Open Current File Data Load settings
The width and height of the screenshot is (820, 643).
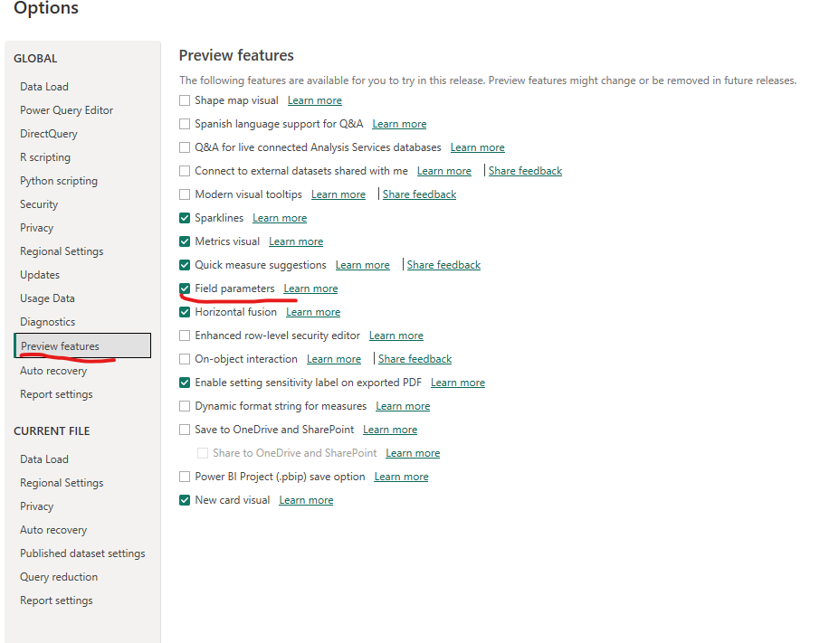(x=44, y=459)
